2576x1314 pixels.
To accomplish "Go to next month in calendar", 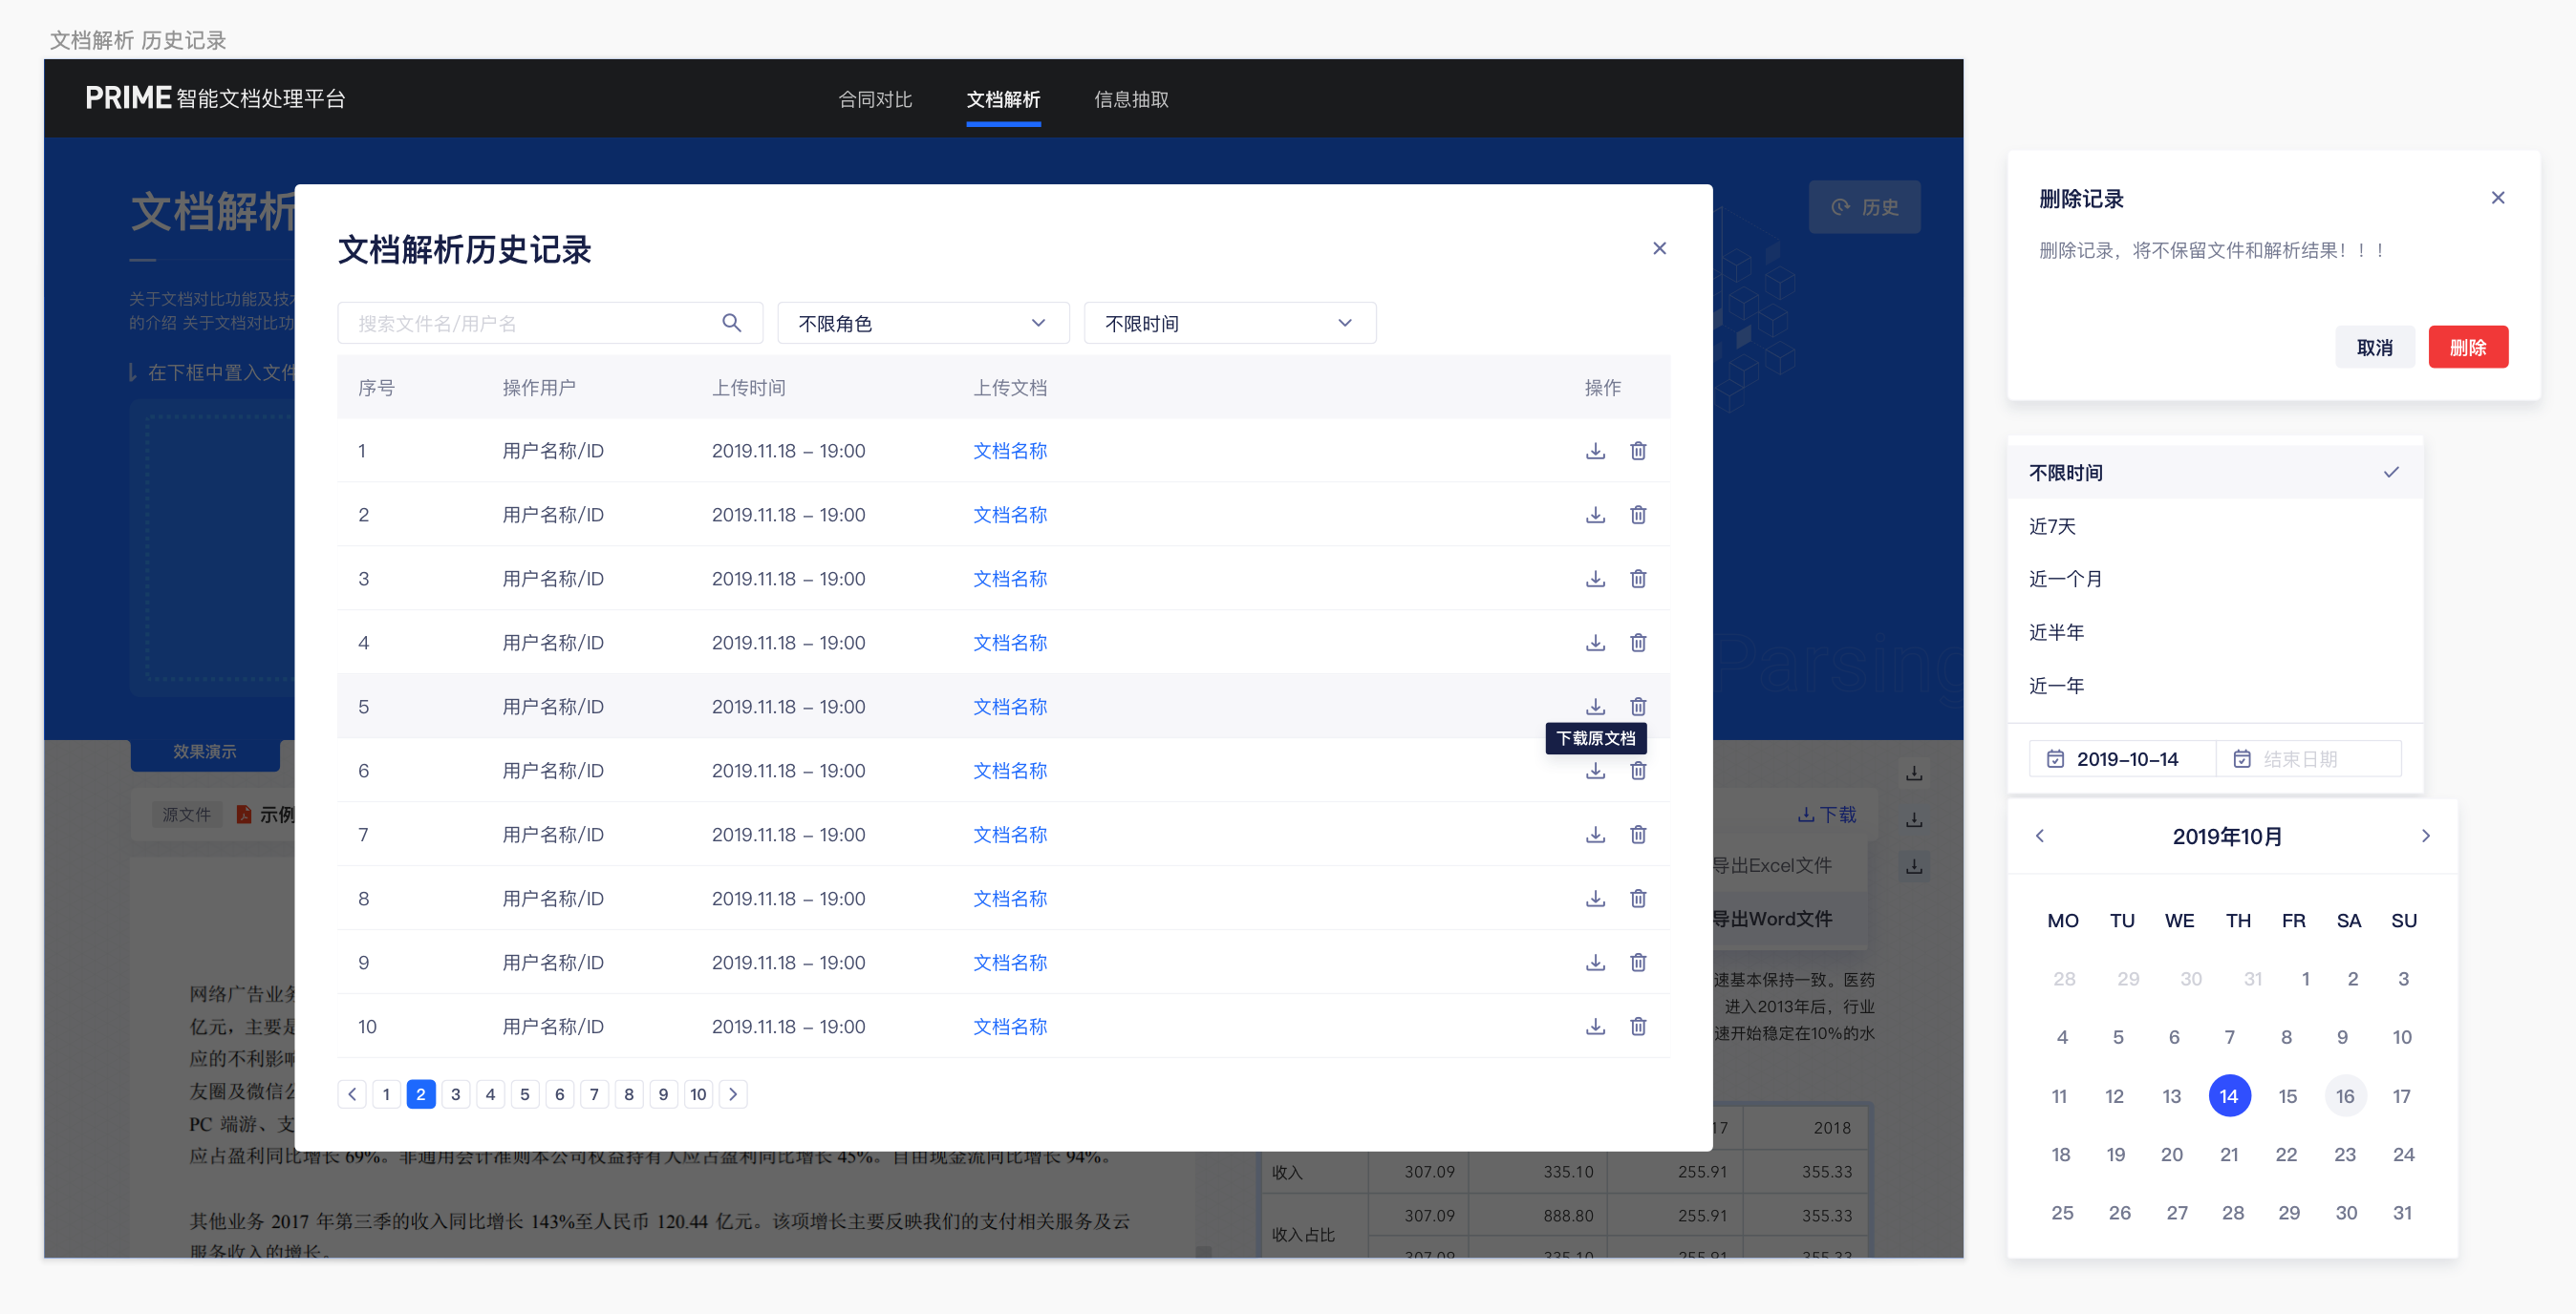I will 2425,836.
